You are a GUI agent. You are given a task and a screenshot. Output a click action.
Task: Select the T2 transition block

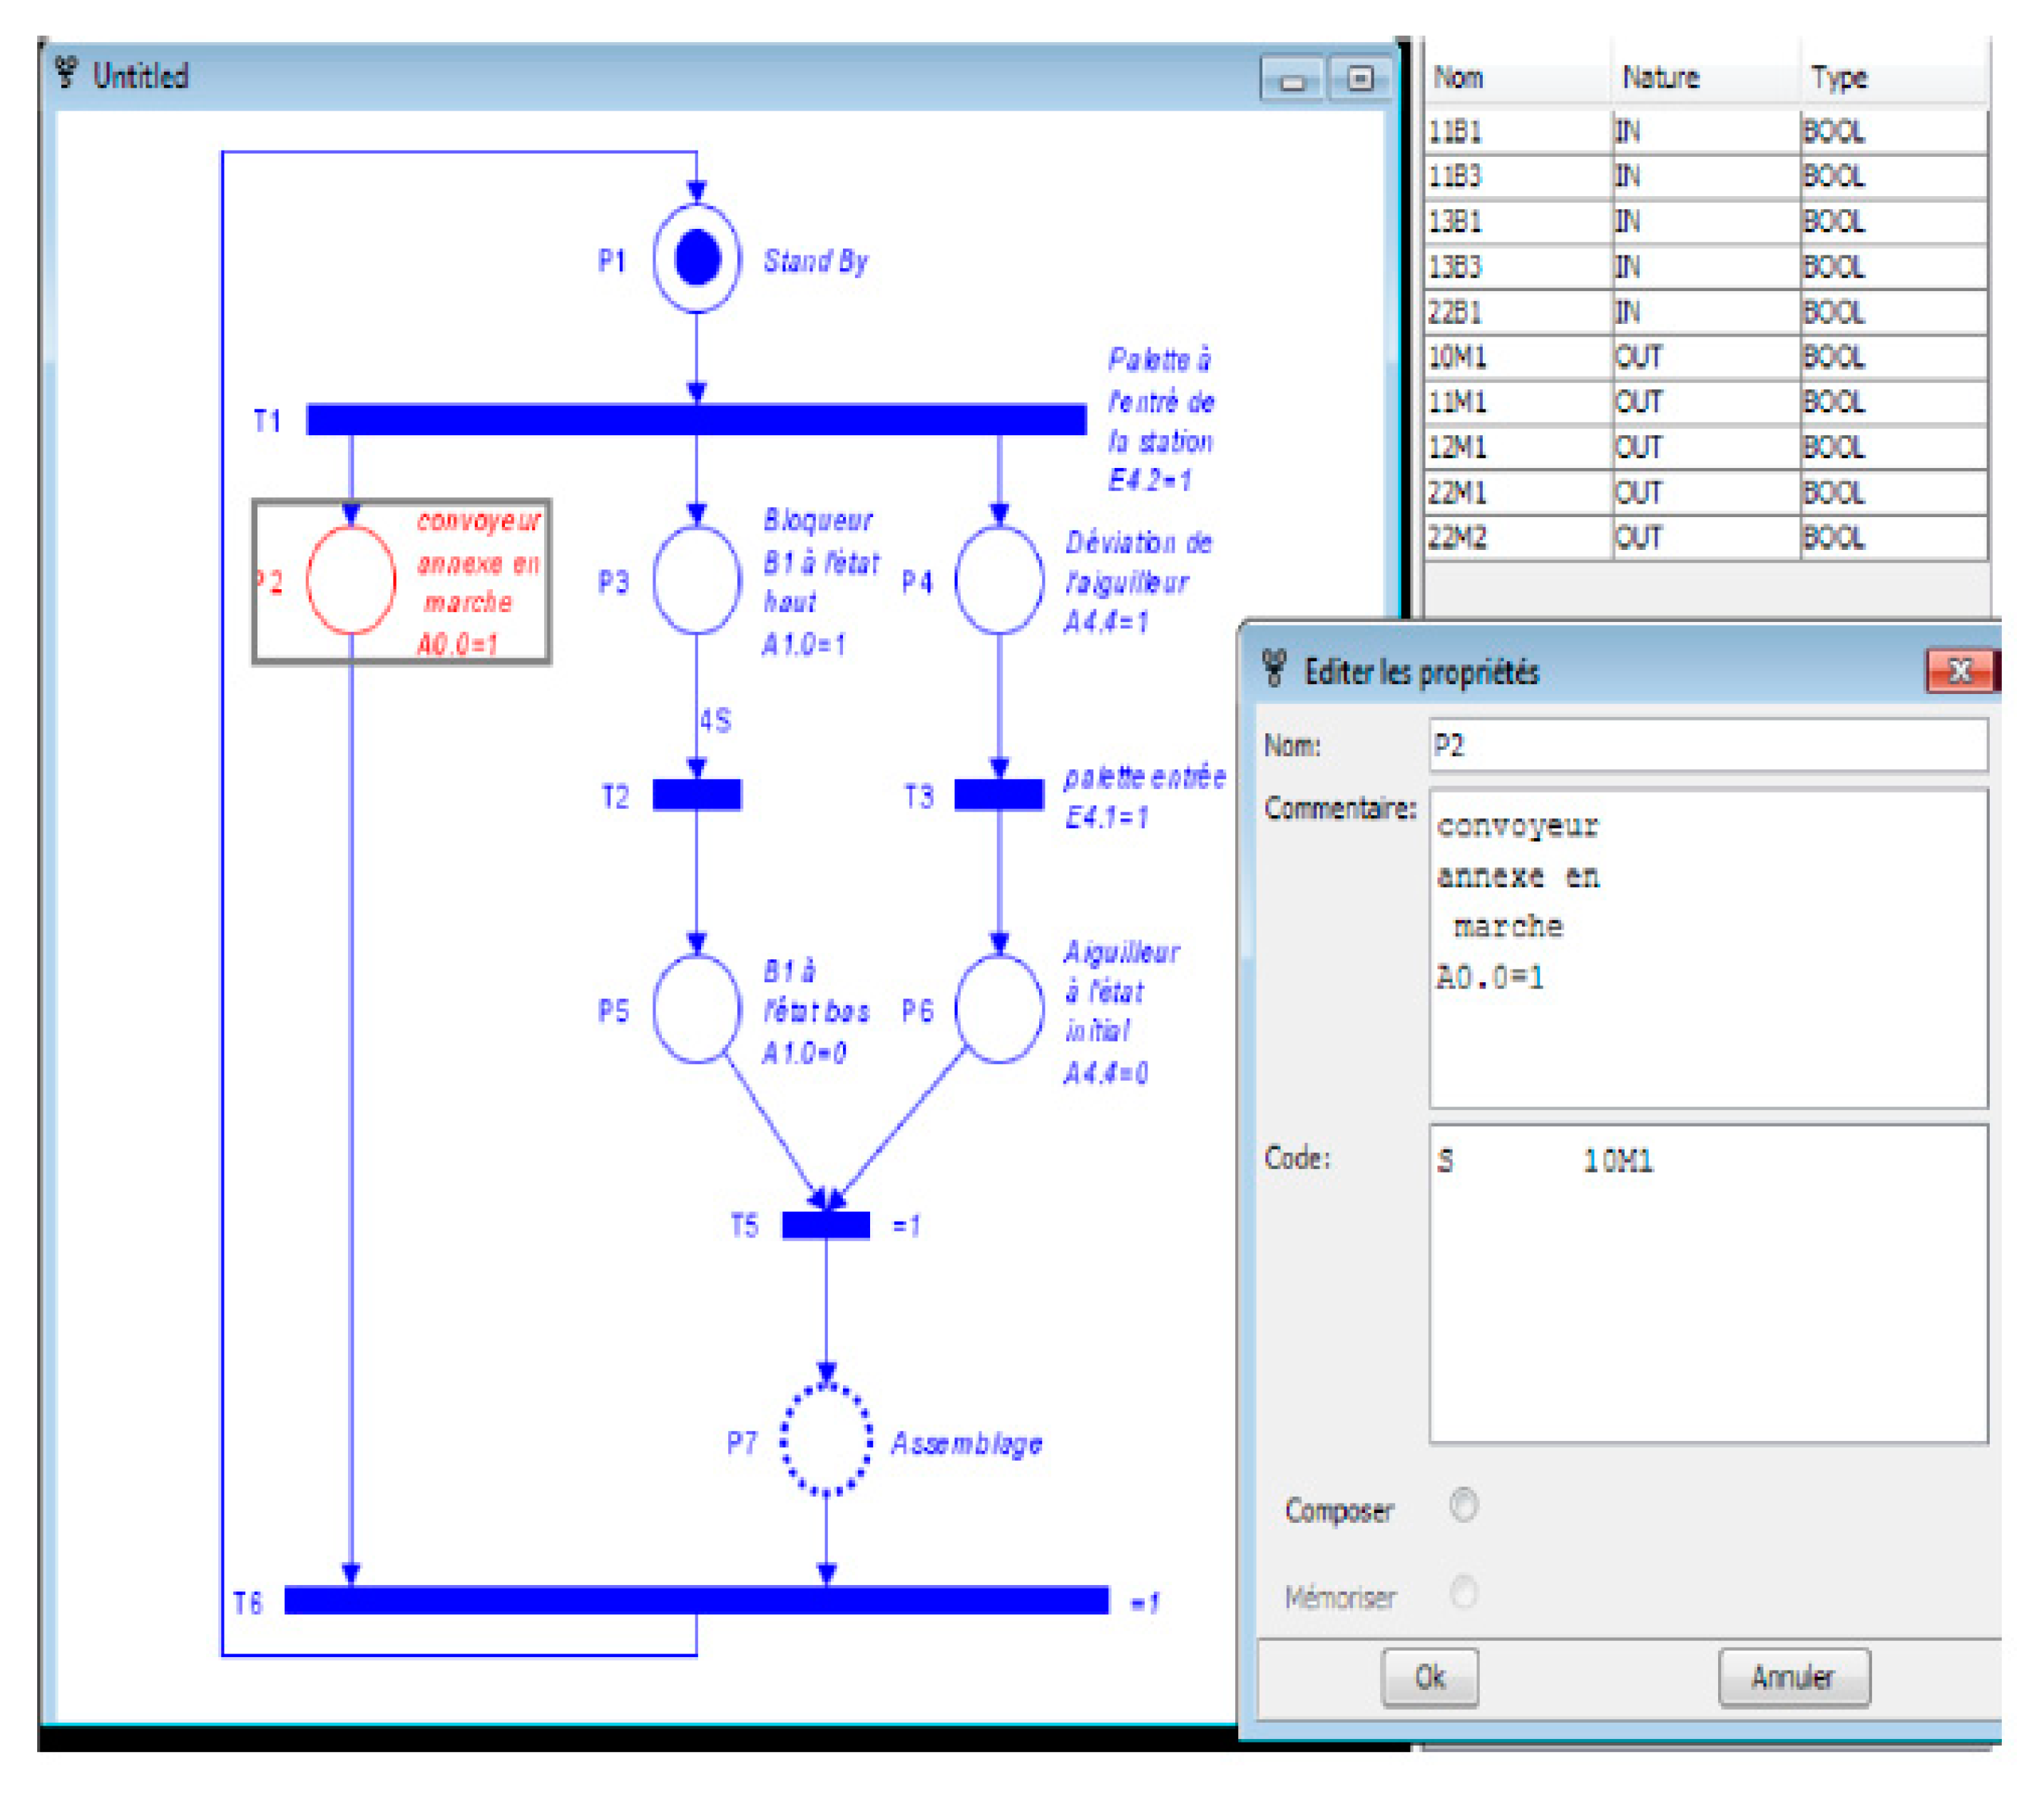pyautogui.click(x=697, y=795)
